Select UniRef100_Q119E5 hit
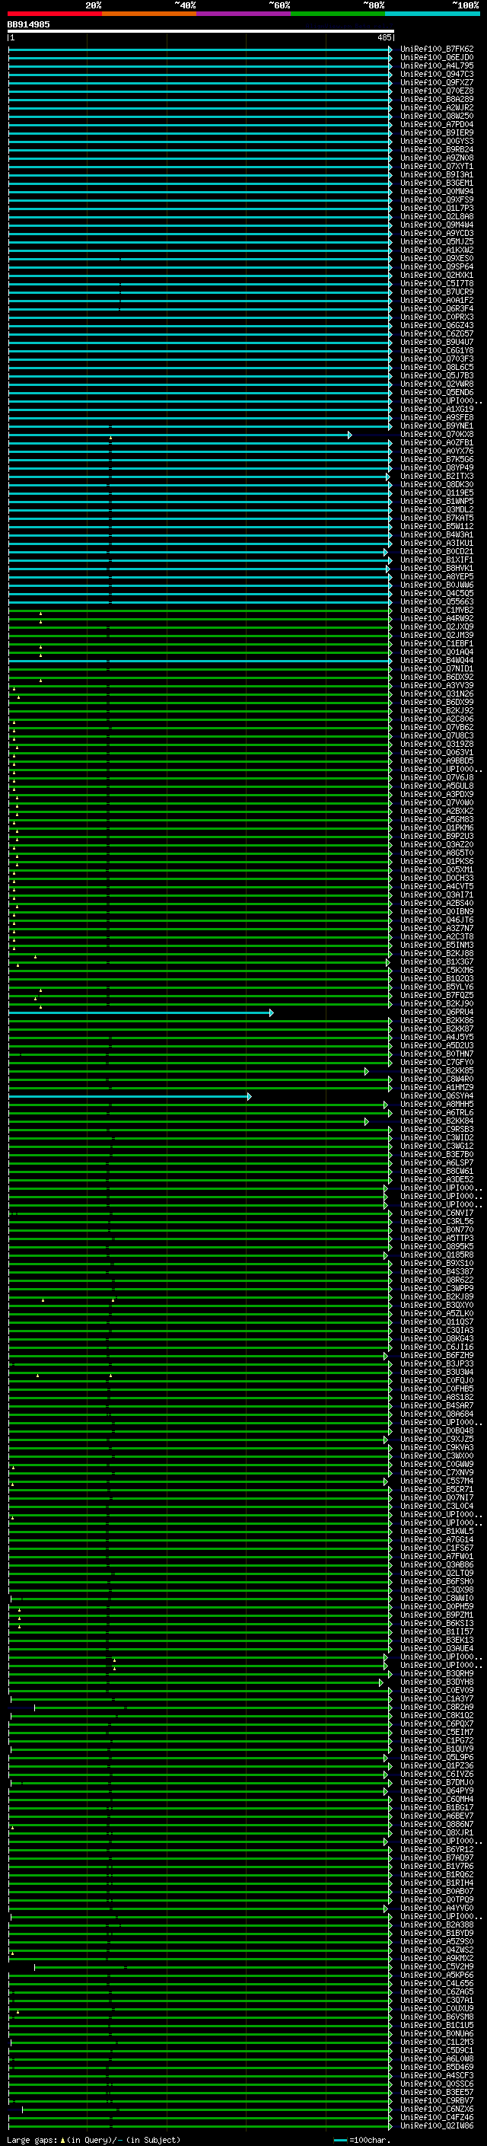Screen dimensions: 487x2146 click(437, 493)
